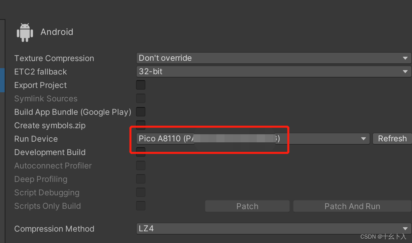Click the Development Build label
The width and height of the screenshot is (412, 243).
[50, 152]
